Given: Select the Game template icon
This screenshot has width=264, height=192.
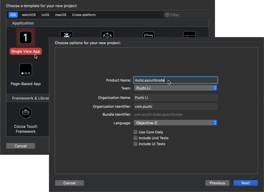Looking at the screenshot, I should tap(67, 35).
